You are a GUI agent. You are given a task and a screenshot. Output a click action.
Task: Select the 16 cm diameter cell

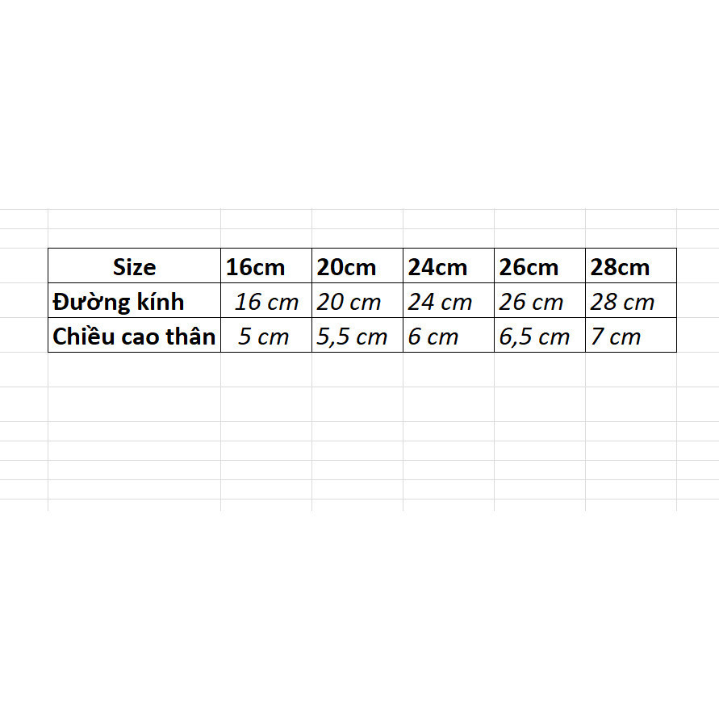click(266, 301)
